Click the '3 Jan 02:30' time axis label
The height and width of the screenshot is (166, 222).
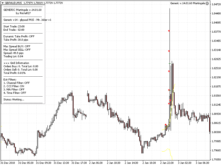pos(185,163)
